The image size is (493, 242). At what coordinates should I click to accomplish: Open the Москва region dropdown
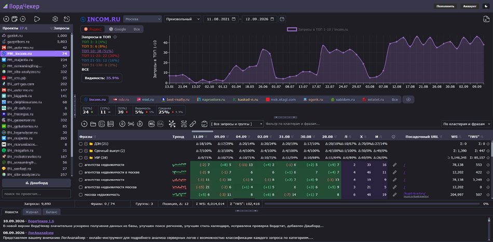(x=142, y=19)
